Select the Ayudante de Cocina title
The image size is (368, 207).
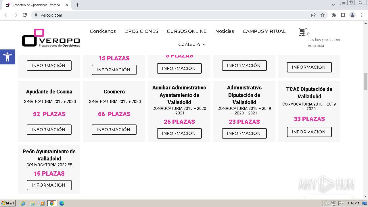(x=49, y=92)
